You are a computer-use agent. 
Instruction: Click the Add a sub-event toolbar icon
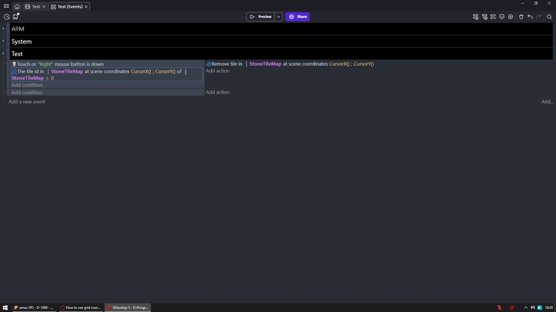click(484, 17)
